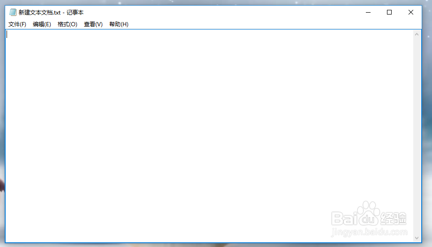The image size is (432, 247).
Task: Click the Notepad icon in title bar
Action: coord(13,12)
